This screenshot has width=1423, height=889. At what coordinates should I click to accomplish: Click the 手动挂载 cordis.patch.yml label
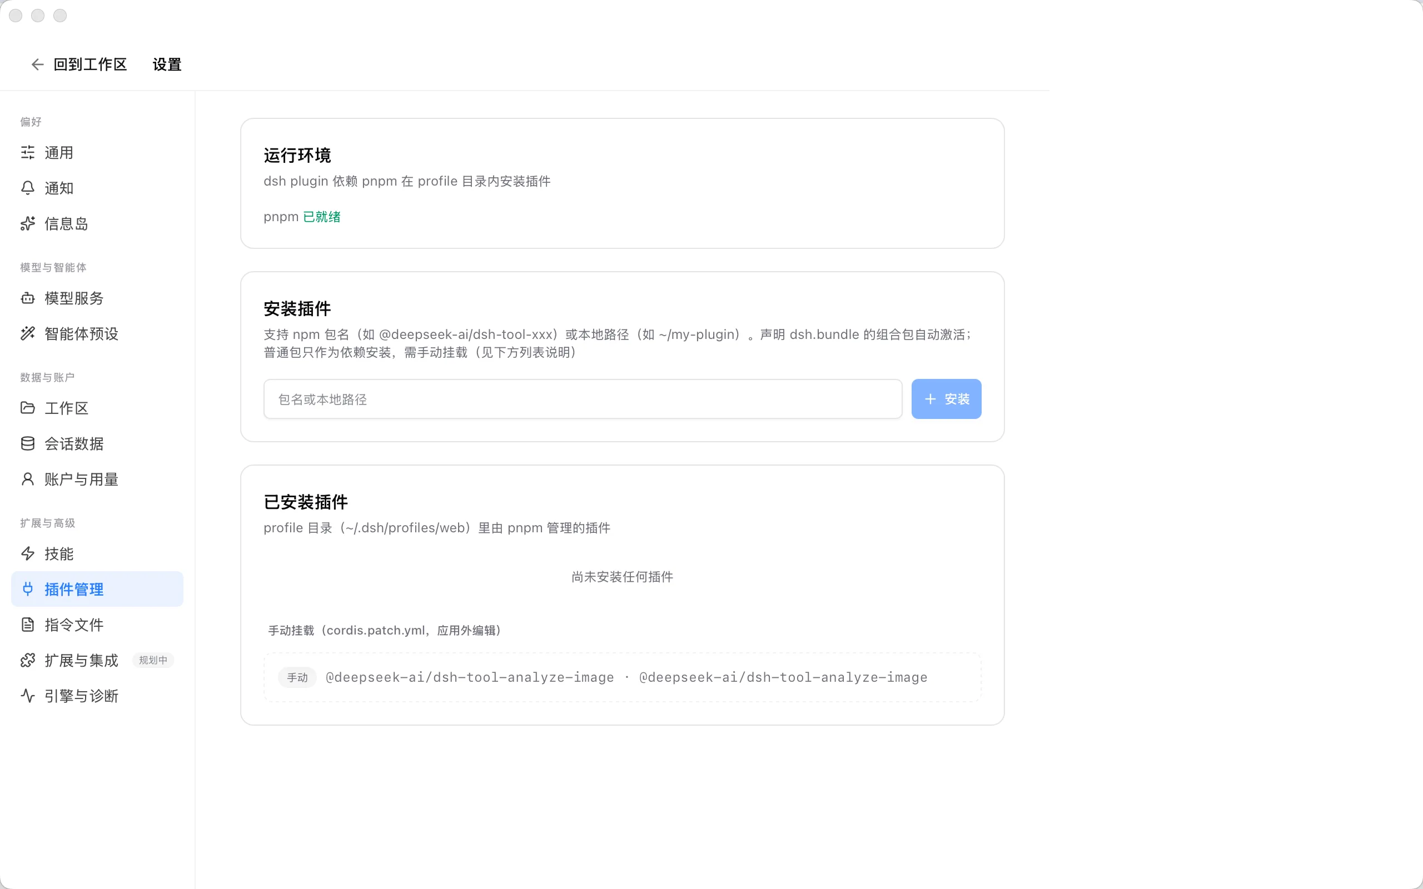click(385, 630)
